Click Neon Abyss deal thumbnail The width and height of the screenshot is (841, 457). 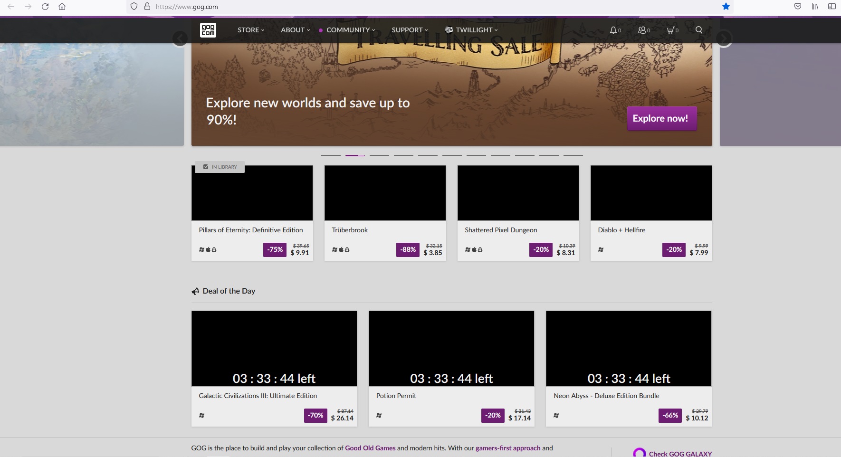[629, 348]
